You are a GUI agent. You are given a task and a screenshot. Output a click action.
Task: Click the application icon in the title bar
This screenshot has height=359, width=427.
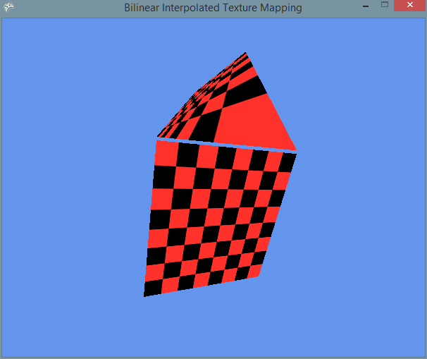(x=9, y=8)
